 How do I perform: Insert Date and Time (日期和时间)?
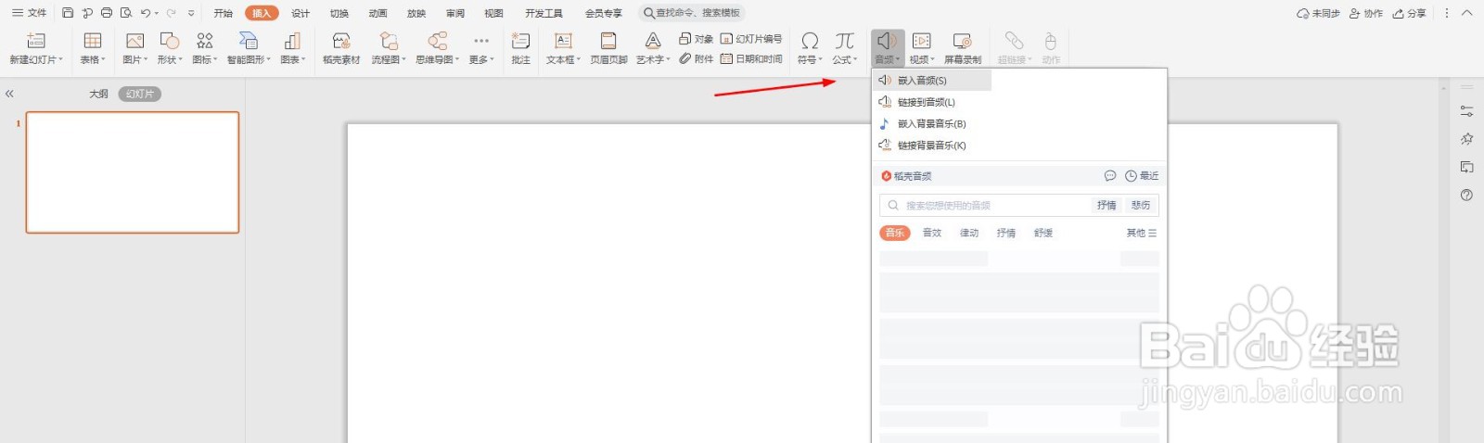click(x=751, y=58)
